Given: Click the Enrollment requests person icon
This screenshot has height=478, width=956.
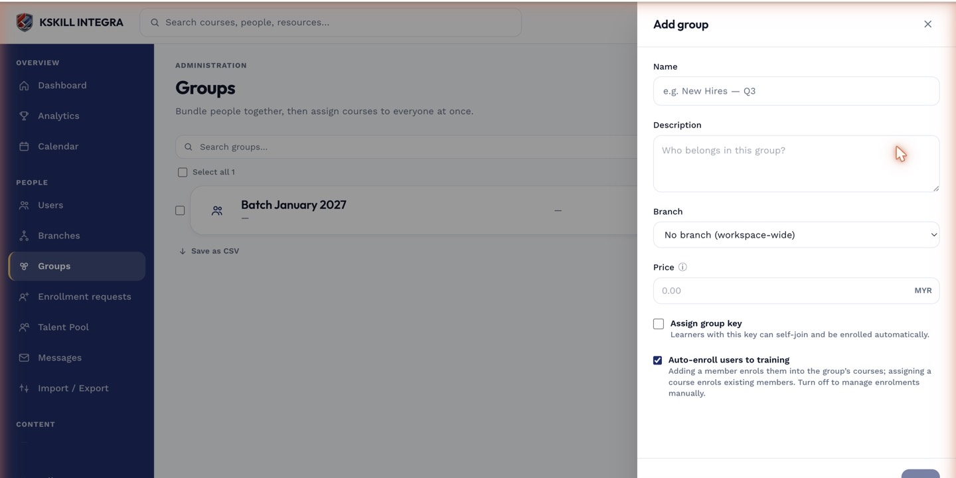Looking at the screenshot, I should pos(24,297).
